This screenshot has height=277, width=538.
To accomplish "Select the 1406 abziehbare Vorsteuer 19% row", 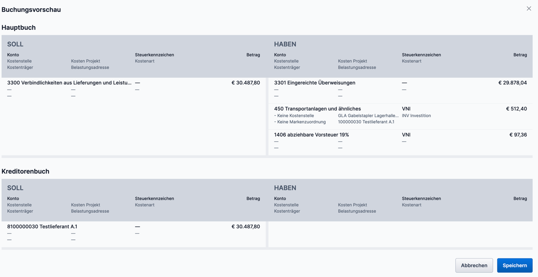I will click(x=311, y=135).
